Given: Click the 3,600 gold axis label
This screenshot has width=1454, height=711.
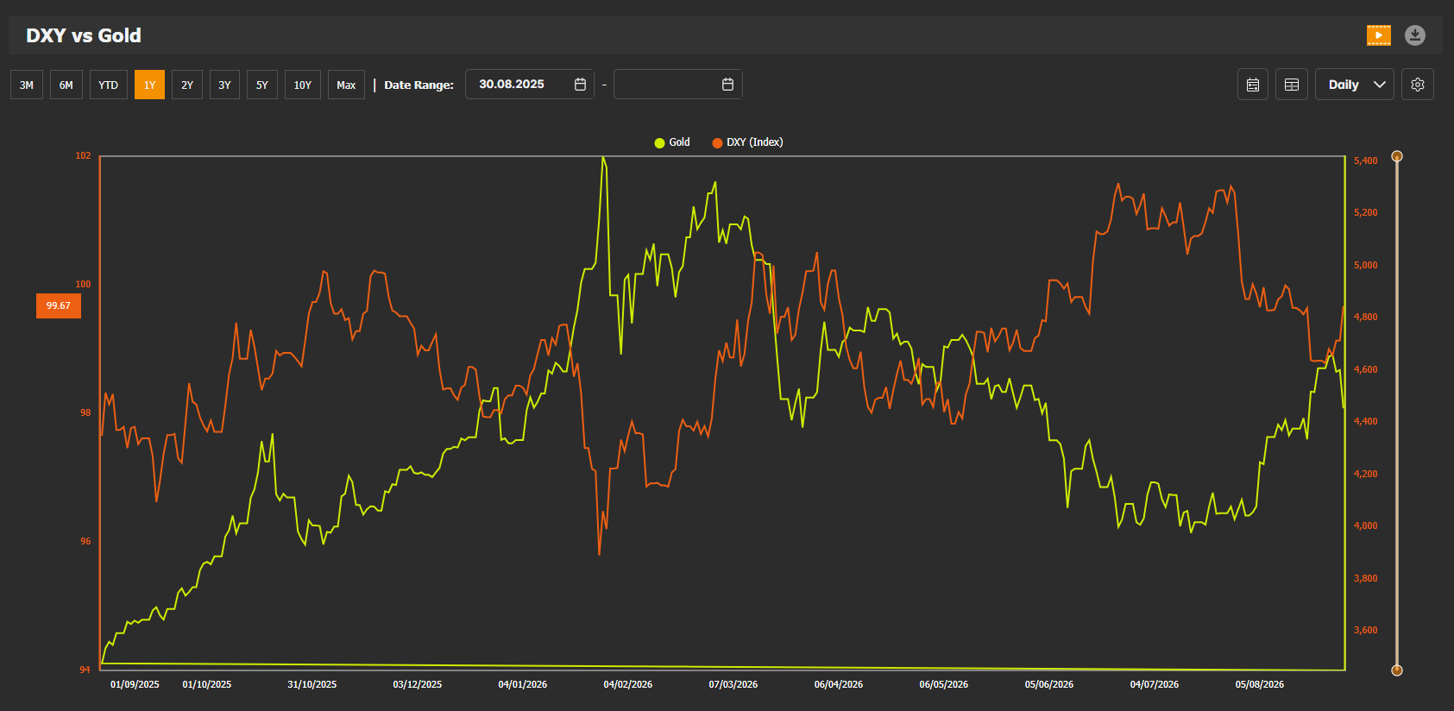Looking at the screenshot, I should [1366, 630].
